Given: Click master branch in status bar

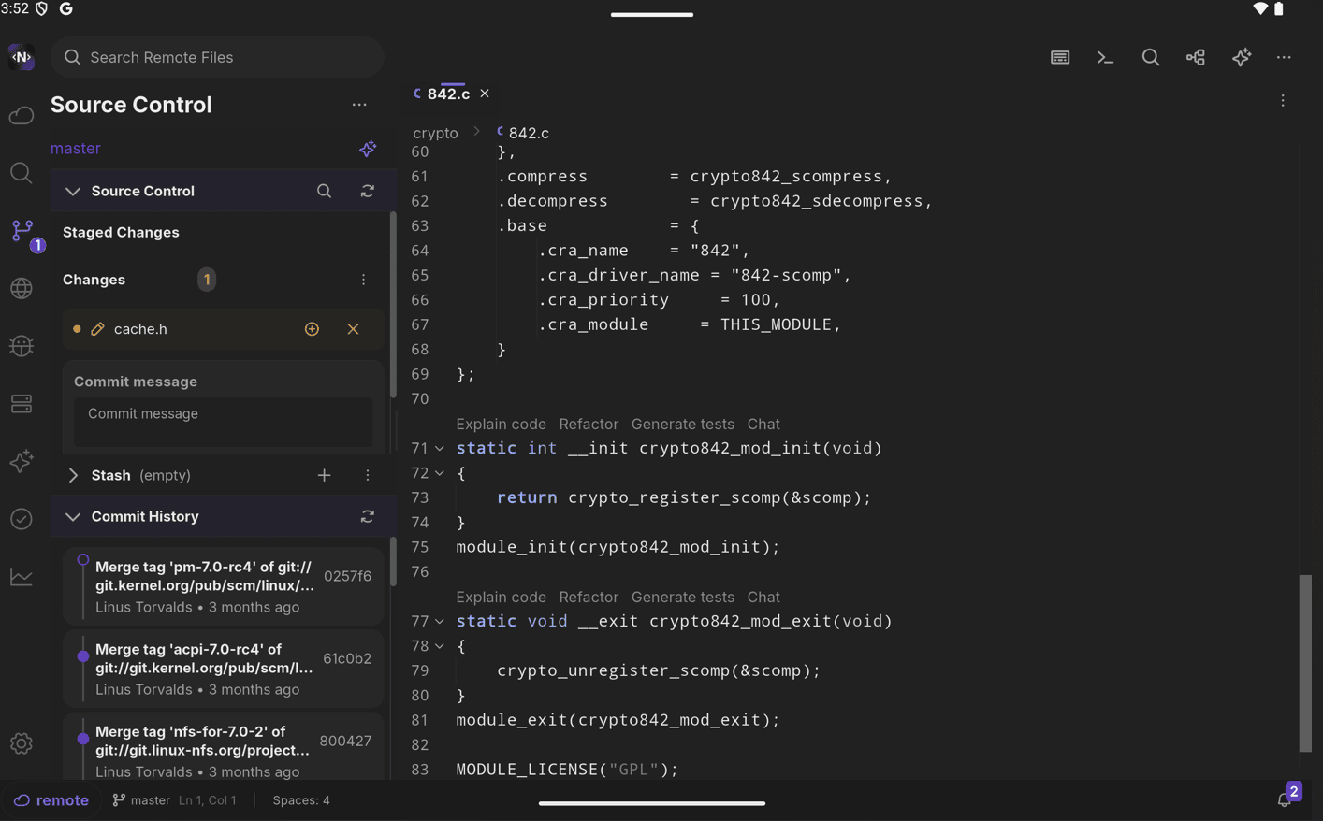Looking at the screenshot, I should (141, 800).
